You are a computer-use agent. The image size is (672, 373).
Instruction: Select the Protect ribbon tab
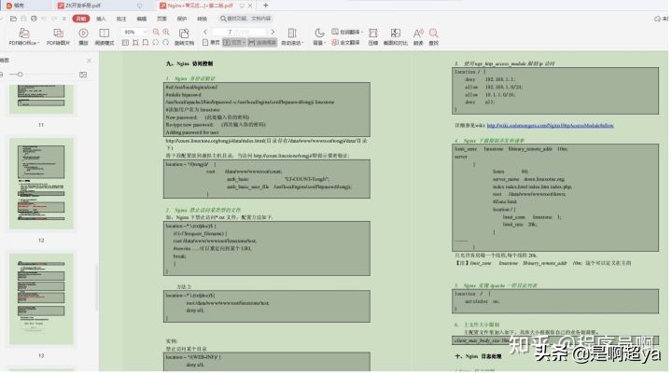click(182, 19)
